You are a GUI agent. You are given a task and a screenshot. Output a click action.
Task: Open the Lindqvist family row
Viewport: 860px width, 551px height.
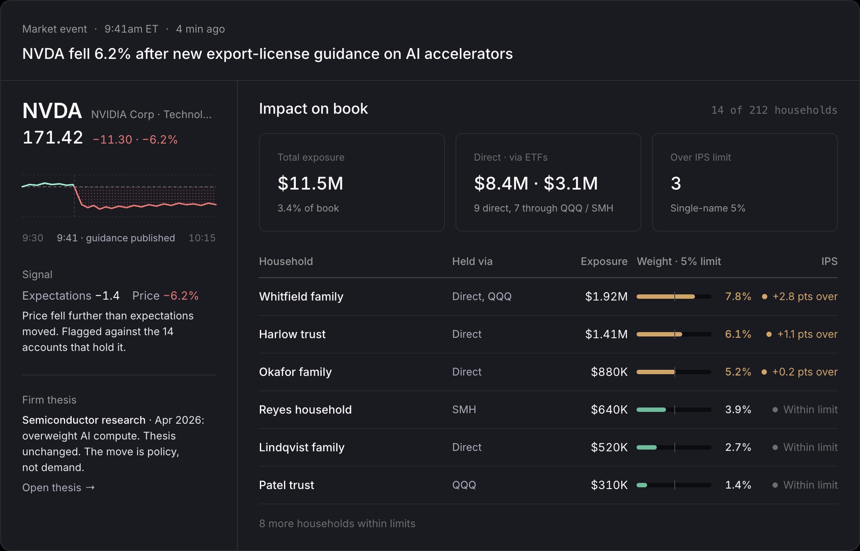pos(548,447)
